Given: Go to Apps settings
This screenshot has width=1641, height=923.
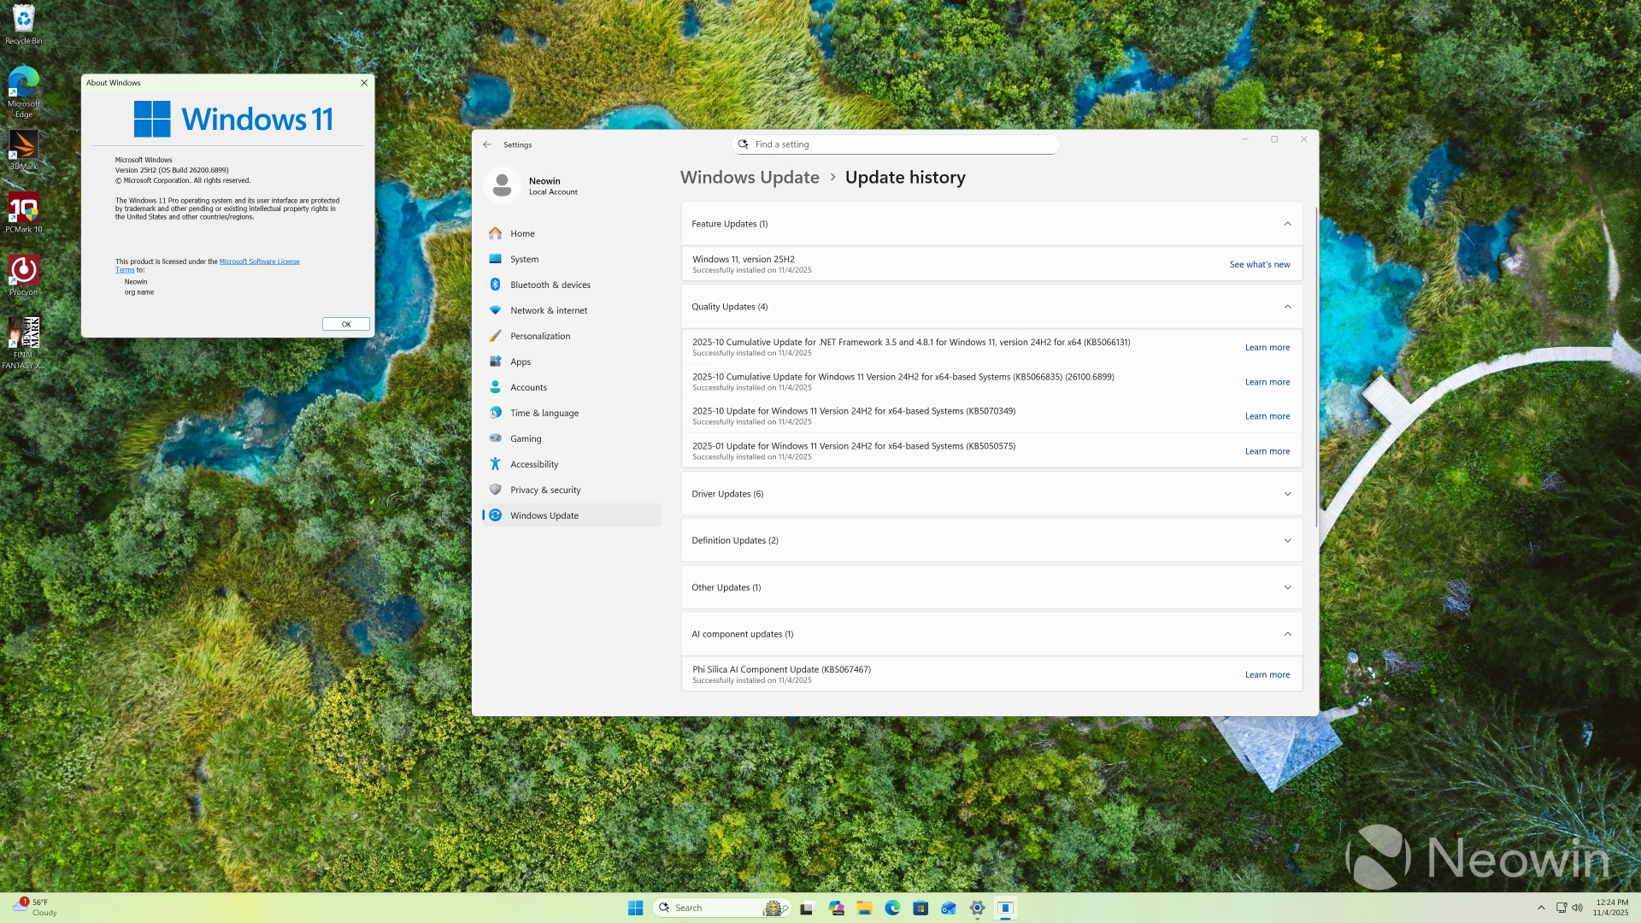Looking at the screenshot, I should tap(572, 362).
